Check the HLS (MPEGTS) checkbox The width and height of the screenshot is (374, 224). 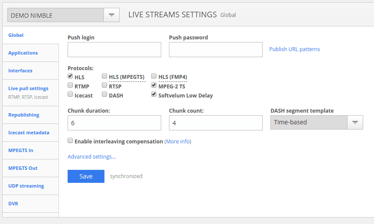tap(104, 76)
